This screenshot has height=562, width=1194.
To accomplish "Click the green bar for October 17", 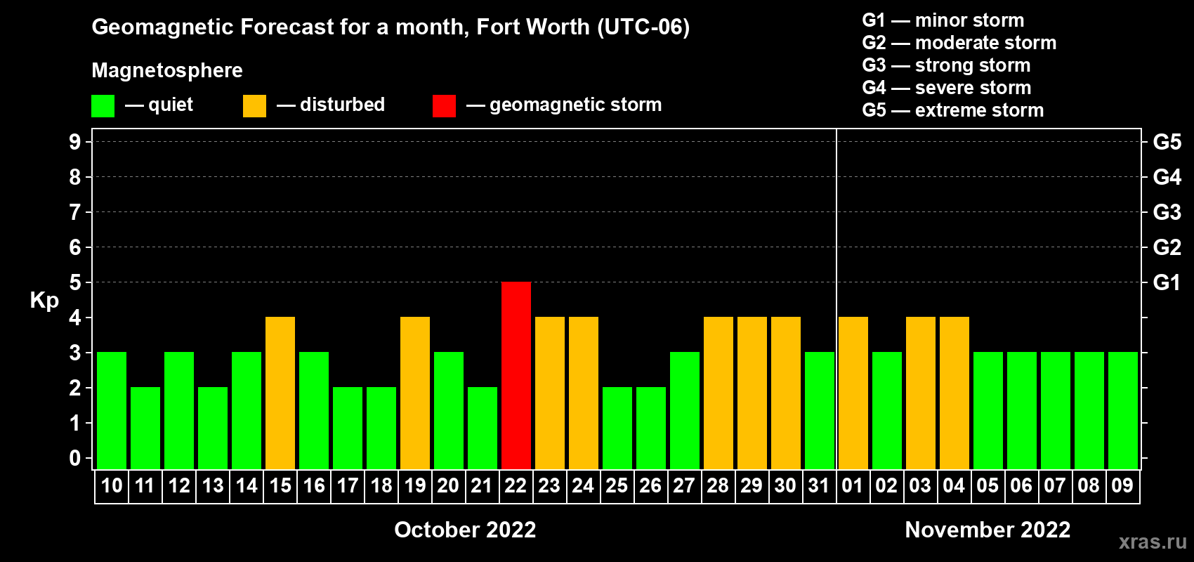I will 348,428.
